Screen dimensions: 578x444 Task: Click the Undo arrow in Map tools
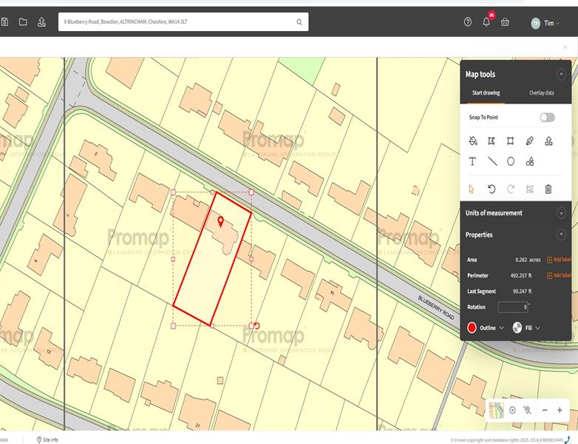(x=492, y=189)
